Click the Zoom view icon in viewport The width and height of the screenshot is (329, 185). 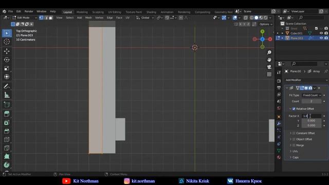pos(269,52)
